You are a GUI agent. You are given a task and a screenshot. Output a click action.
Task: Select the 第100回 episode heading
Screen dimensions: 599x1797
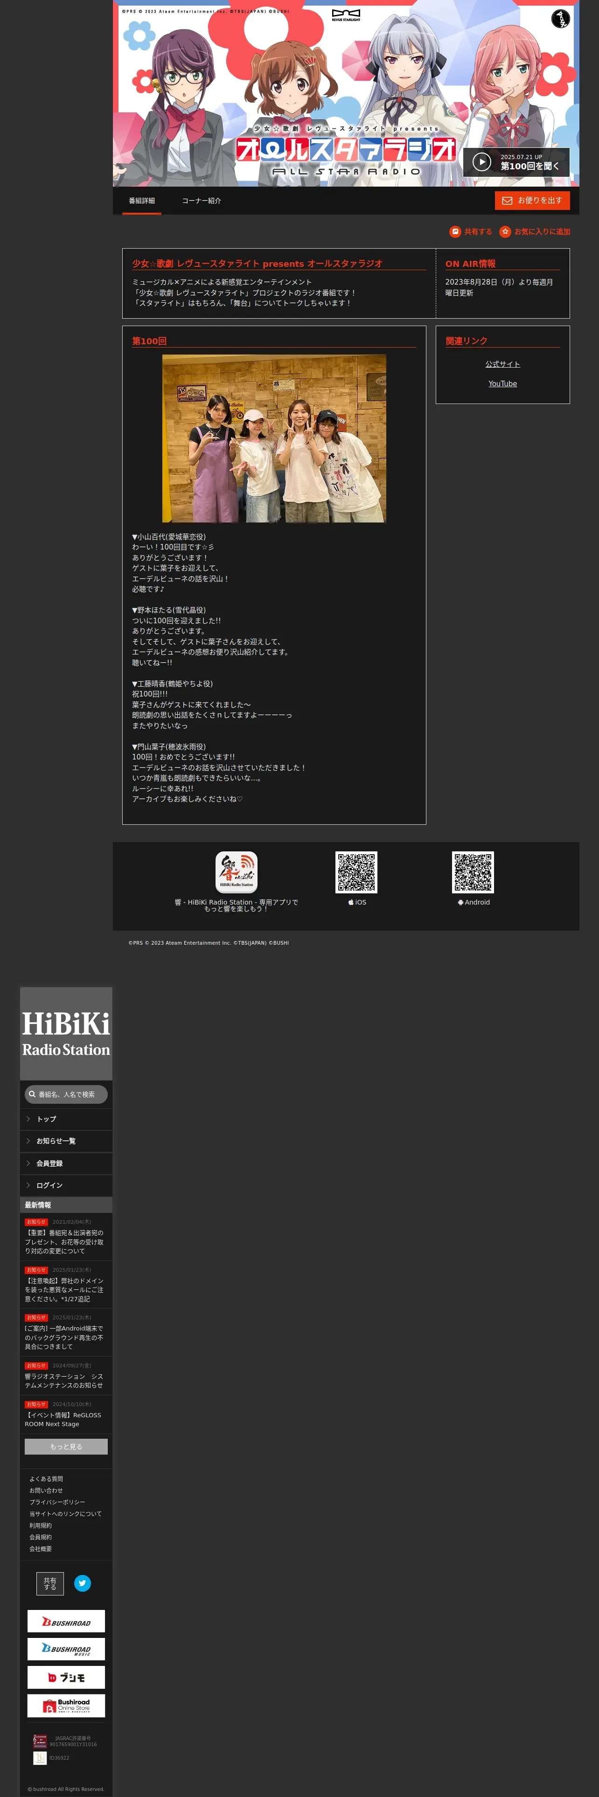click(x=149, y=341)
